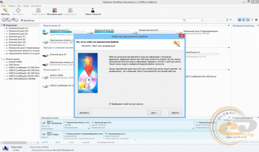
Task: Select USB2.0 CardReader MS USB Device entry
Action: click(x=201, y=76)
